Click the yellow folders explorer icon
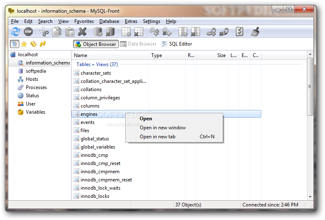 point(33,44)
